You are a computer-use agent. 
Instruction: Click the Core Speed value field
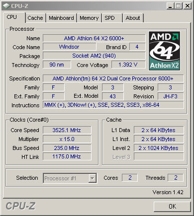pos(67,130)
